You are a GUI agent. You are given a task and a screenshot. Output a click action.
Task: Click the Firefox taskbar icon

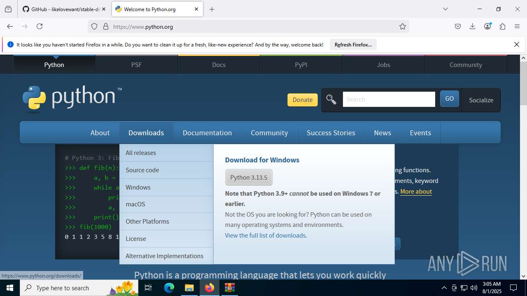pos(210,288)
